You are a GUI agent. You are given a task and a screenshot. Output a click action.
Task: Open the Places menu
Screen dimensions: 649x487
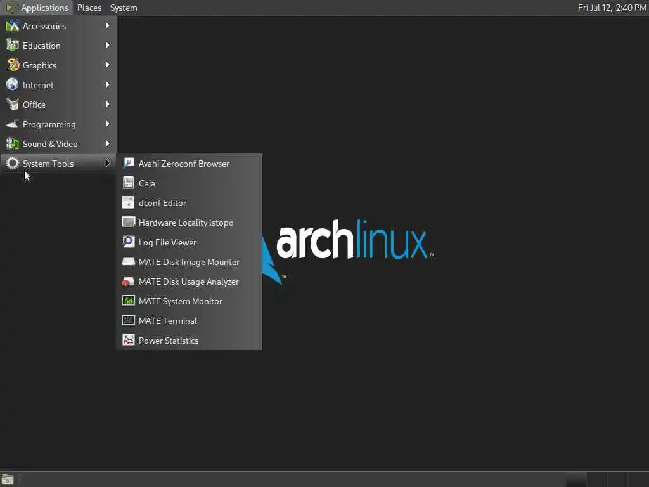click(89, 8)
